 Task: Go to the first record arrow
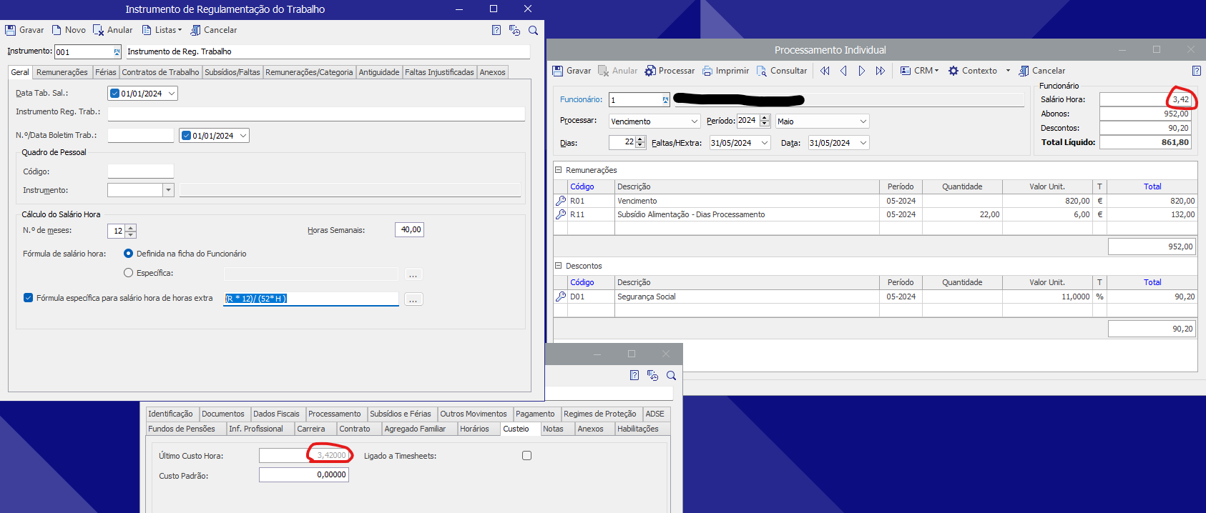[x=825, y=71]
